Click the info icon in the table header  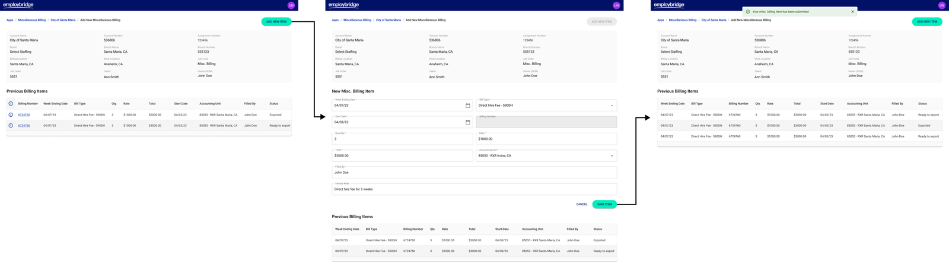(x=11, y=104)
